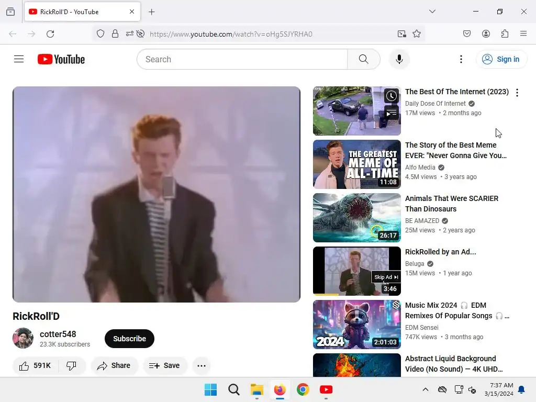Viewport: 536px width, 402px height.
Task: Open picture-in-picture icon in address bar
Action: (x=401, y=34)
